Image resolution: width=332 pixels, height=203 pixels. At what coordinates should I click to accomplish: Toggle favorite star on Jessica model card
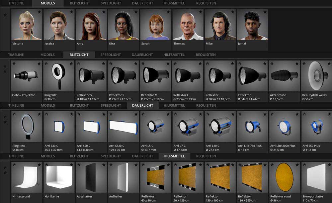click(72, 12)
